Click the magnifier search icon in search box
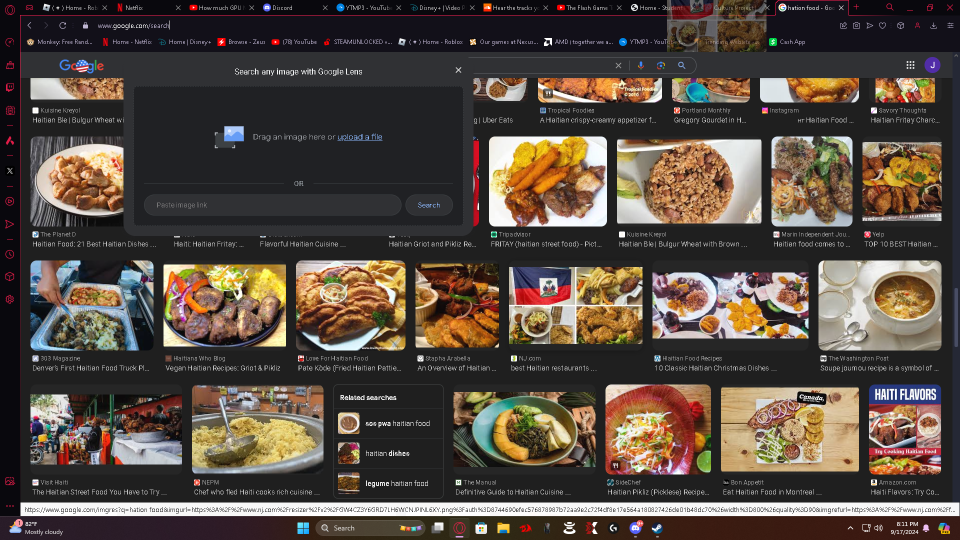This screenshot has height=540, width=960. pos(681,65)
